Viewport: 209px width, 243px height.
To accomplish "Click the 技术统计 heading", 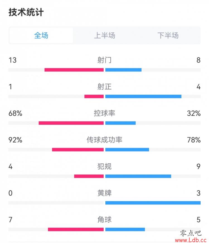I will (26, 12).
